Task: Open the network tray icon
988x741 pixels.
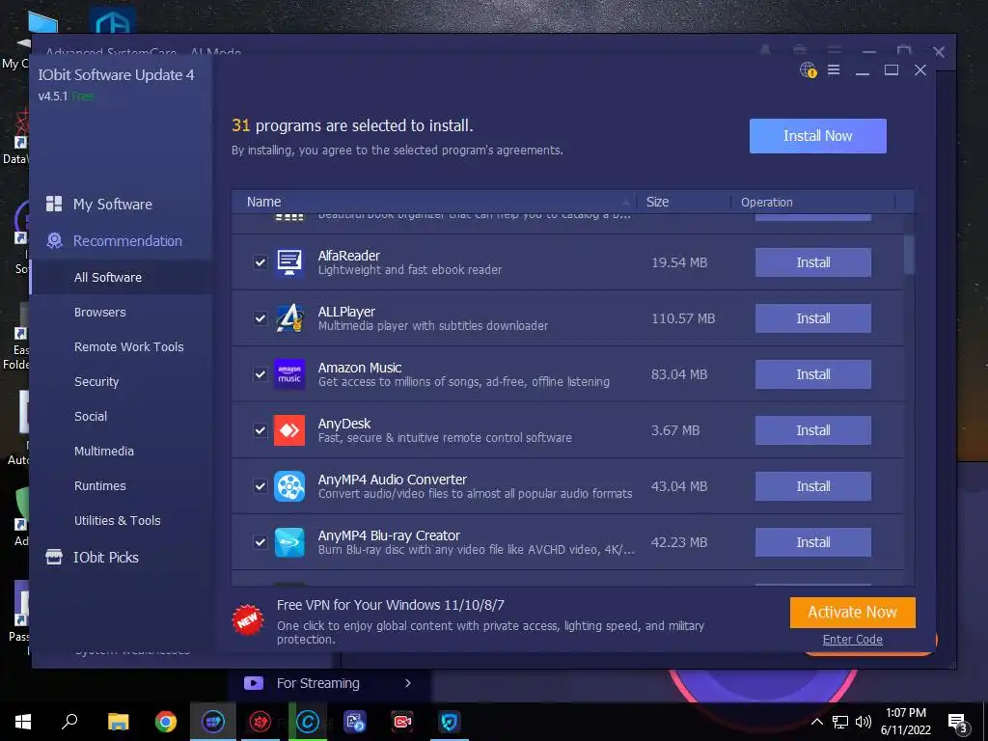Action: tap(840, 722)
